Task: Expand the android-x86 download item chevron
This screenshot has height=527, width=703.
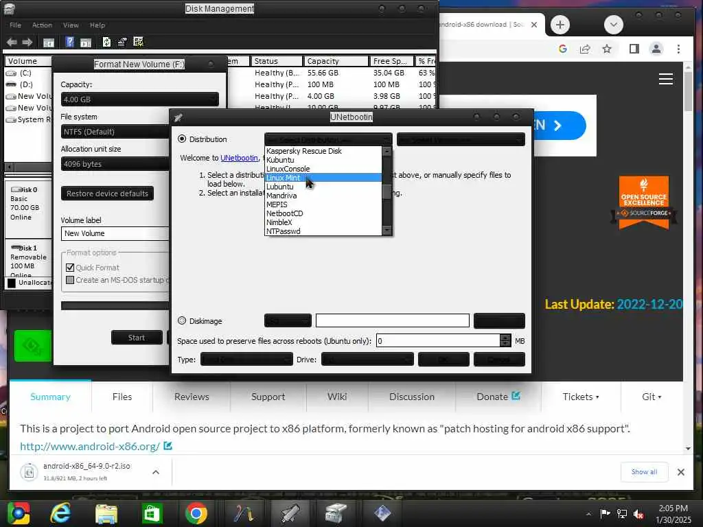Action: pyautogui.click(x=156, y=472)
